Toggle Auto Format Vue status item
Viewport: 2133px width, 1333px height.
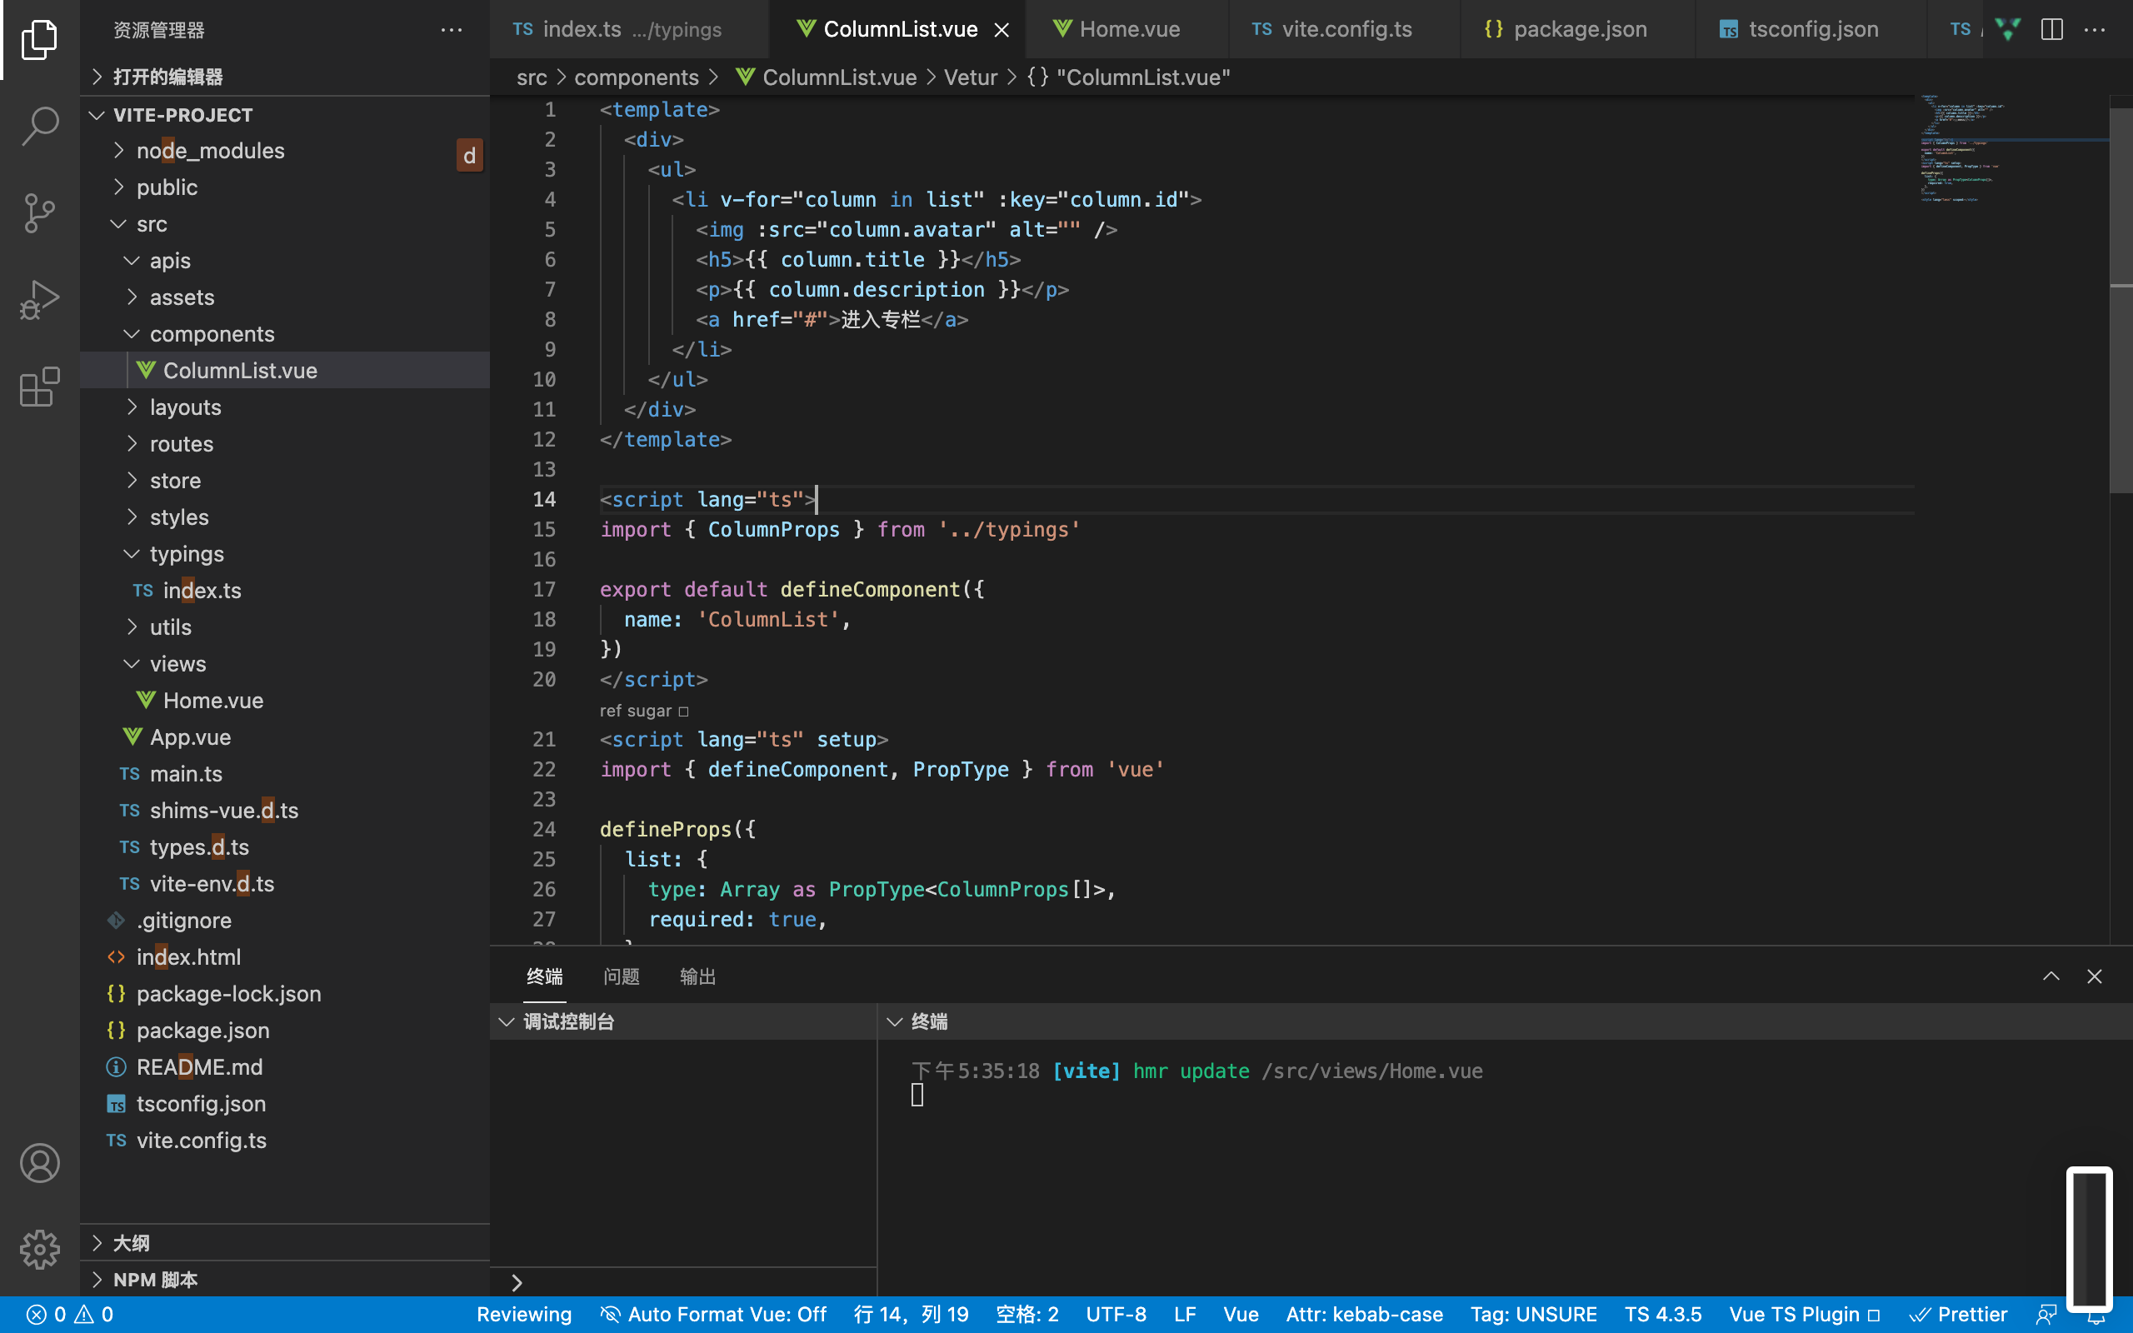tap(712, 1315)
